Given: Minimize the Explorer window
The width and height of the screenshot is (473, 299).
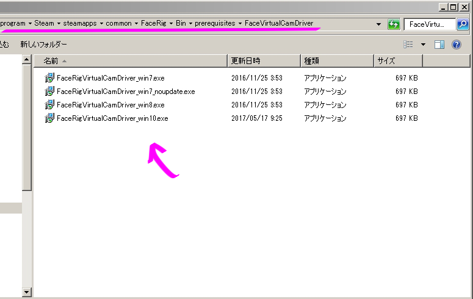Looking at the screenshot, I should pos(442,7).
